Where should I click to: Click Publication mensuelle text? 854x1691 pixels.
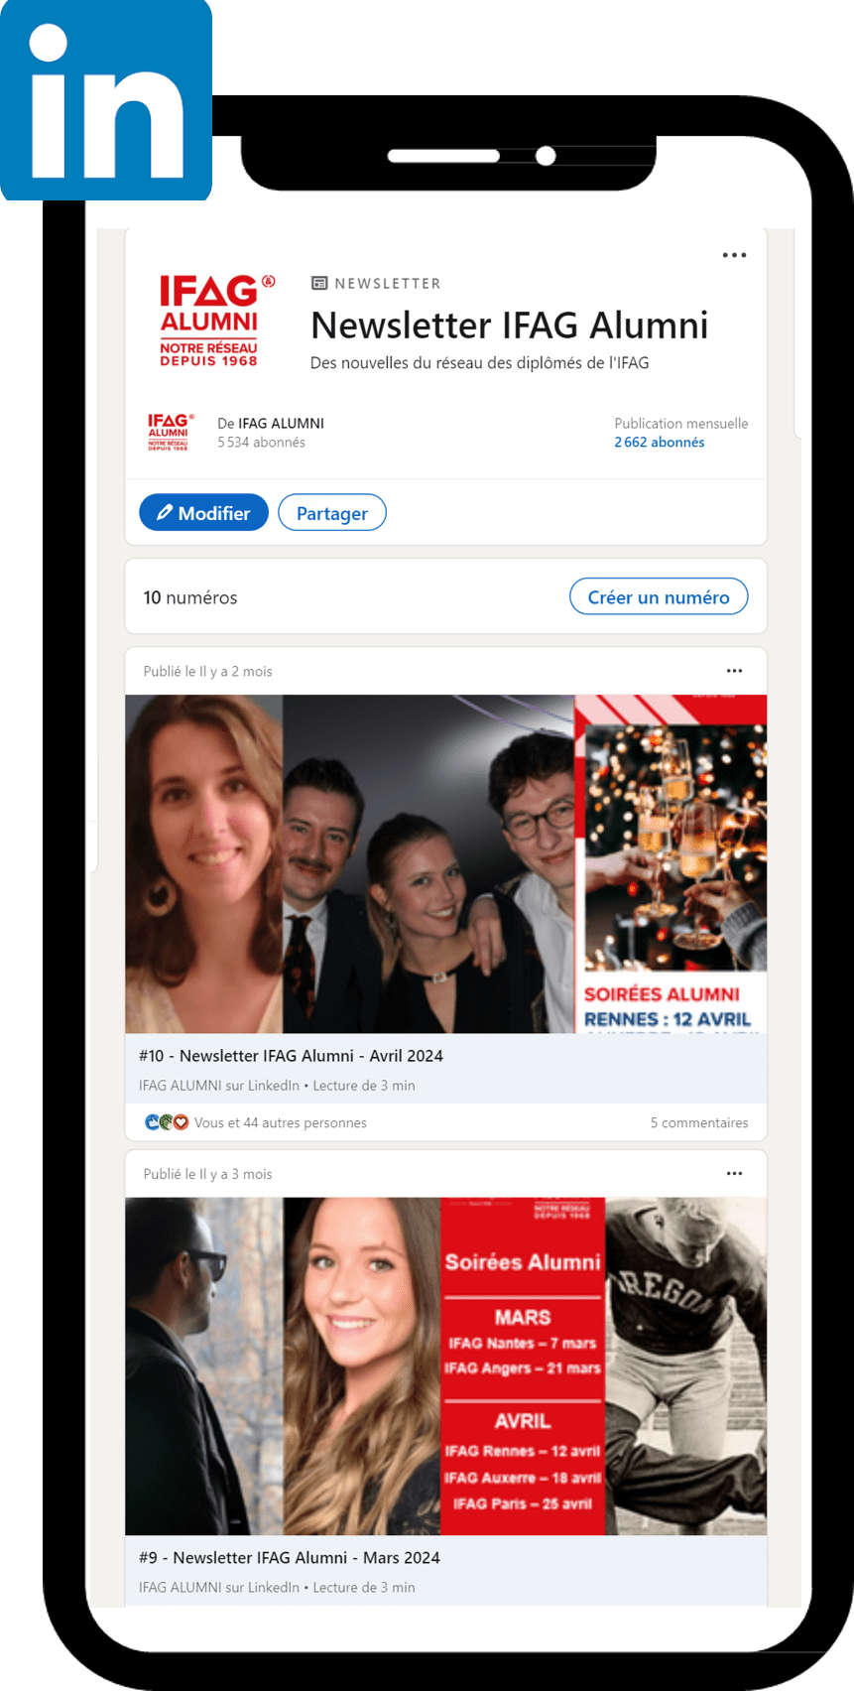click(681, 423)
